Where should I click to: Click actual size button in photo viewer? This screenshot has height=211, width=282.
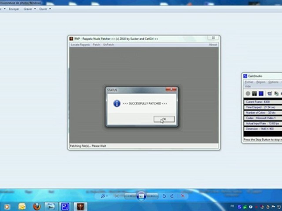click(117, 196)
